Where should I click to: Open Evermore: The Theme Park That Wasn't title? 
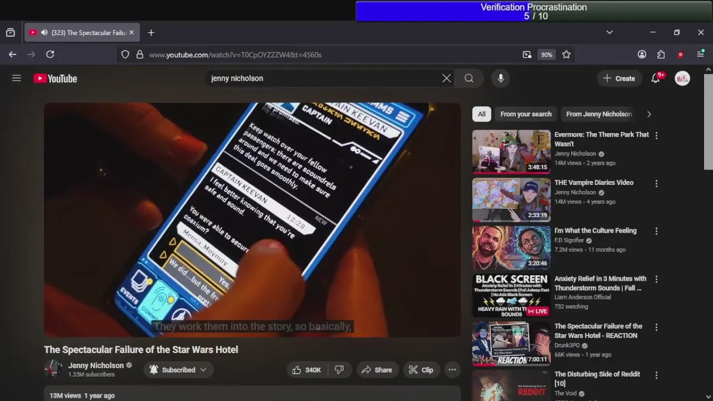[602, 139]
